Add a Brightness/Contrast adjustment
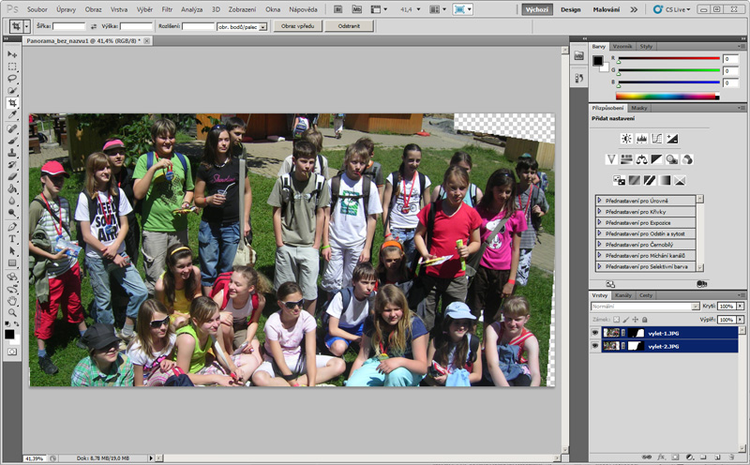750x465 pixels. tap(626, 139)
